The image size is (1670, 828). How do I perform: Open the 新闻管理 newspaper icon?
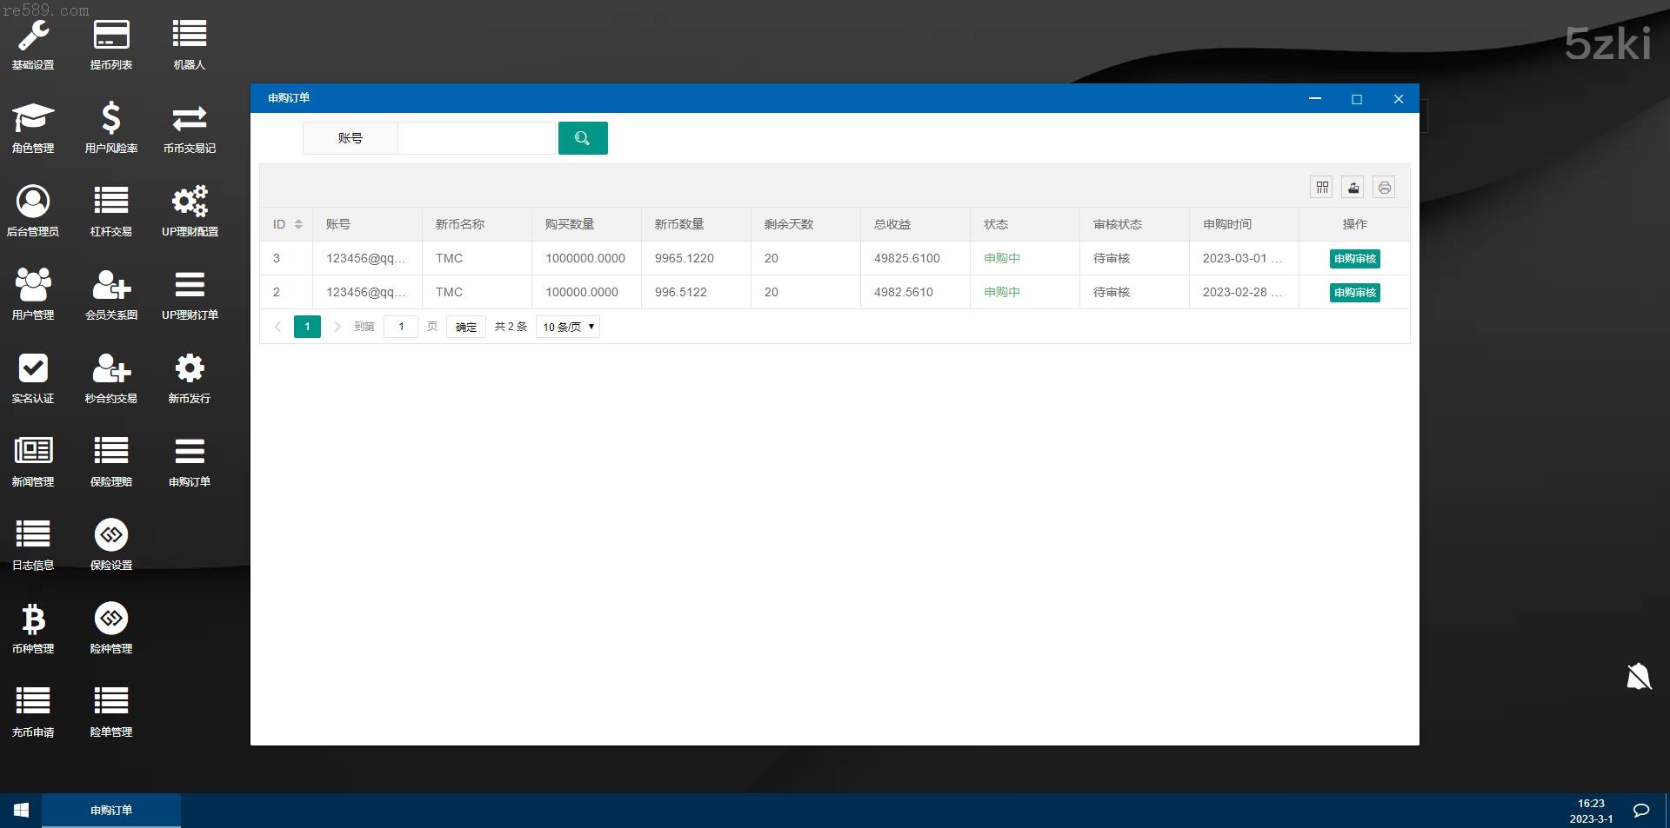(33, 451)
